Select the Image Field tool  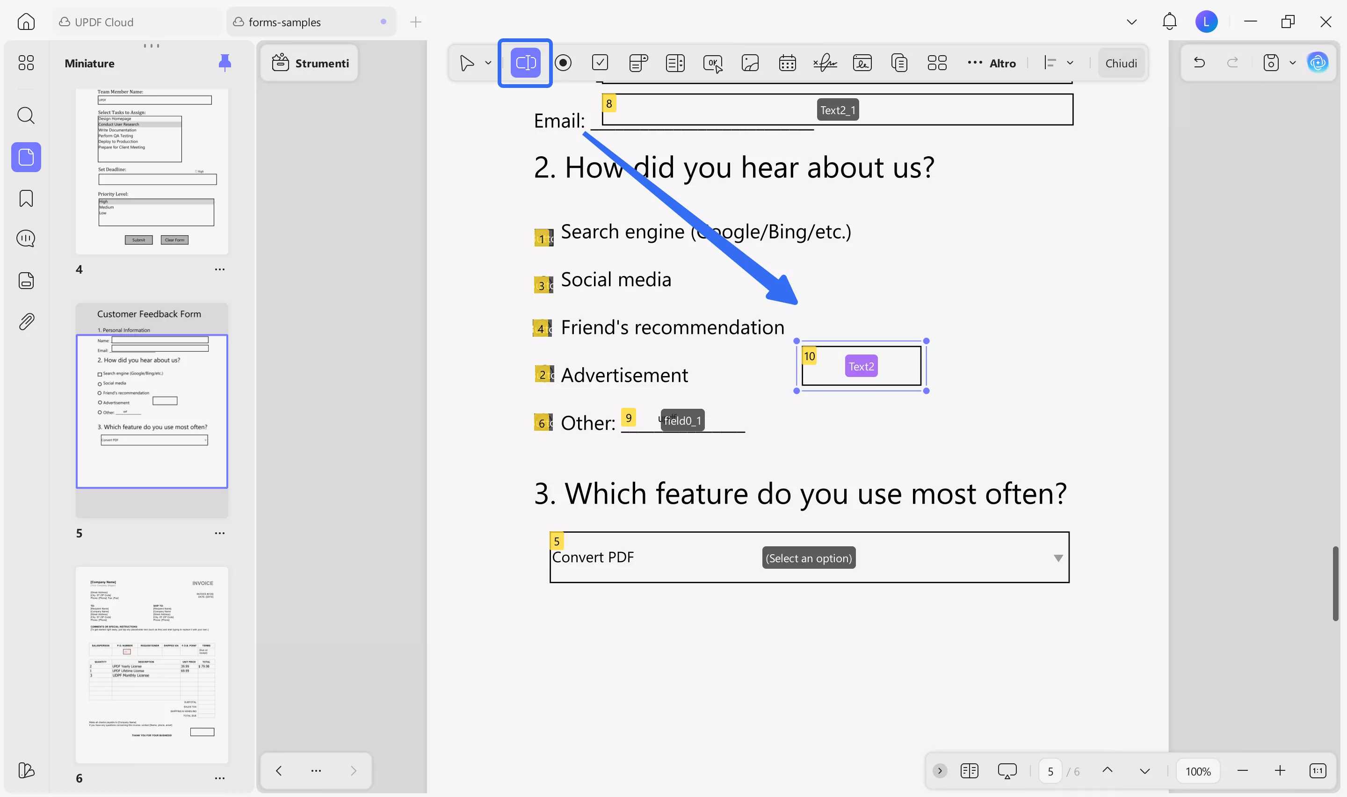click(749, 63)
